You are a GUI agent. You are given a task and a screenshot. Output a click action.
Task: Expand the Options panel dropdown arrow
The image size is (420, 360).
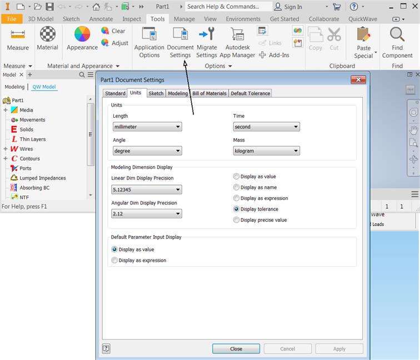point(230,66)
